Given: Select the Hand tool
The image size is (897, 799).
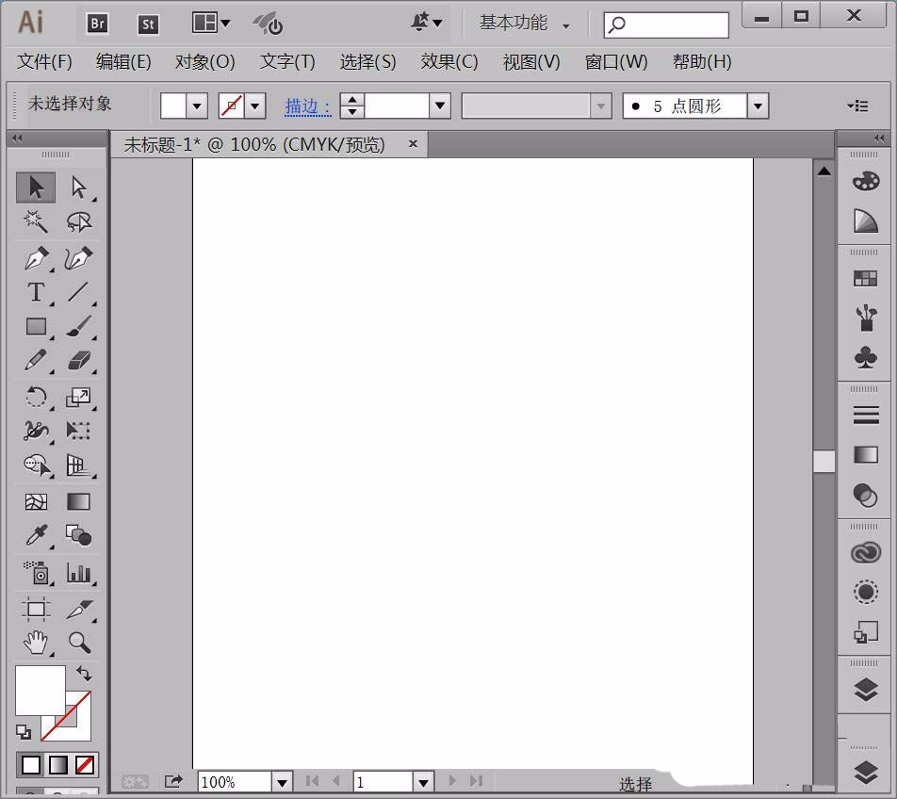Looking at the screenshot, I should coord(36,643).
